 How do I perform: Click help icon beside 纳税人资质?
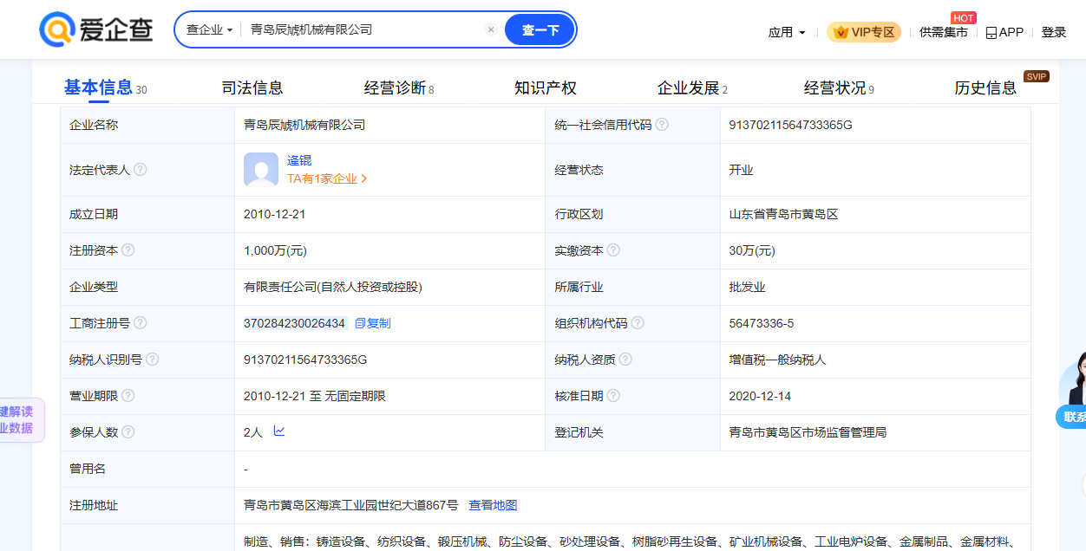[x=625, y=360]
